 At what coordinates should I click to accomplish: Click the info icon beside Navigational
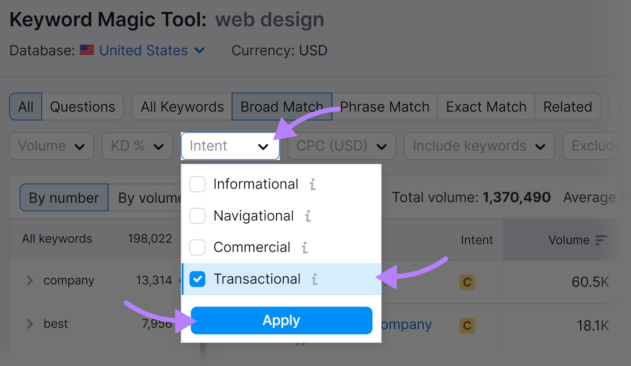click(x=308, y=216)
